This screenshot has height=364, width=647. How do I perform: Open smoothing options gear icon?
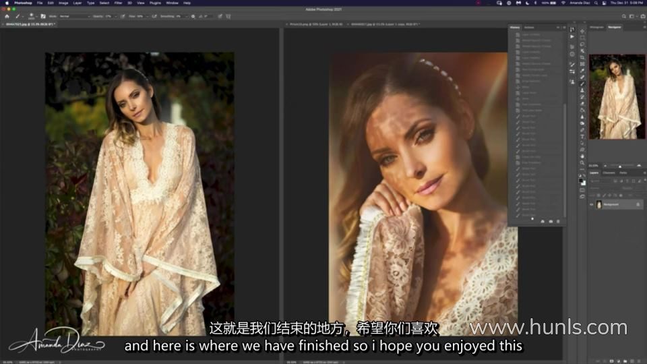[193, 16]
